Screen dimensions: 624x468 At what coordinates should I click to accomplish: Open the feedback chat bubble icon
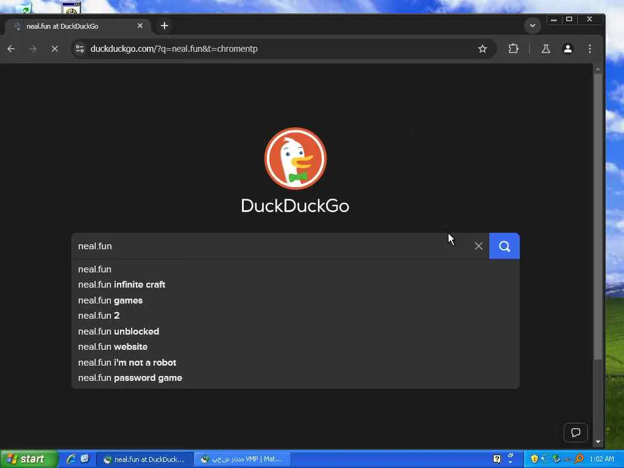(x=575, y=433)
